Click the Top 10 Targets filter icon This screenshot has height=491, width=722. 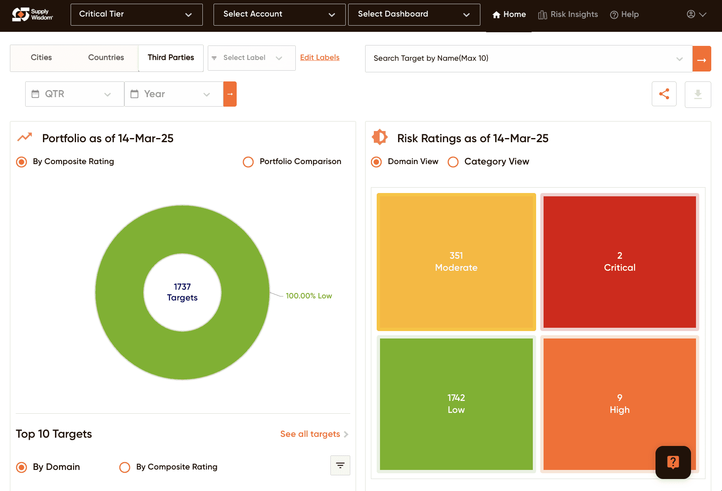click(x=340, y=465)
